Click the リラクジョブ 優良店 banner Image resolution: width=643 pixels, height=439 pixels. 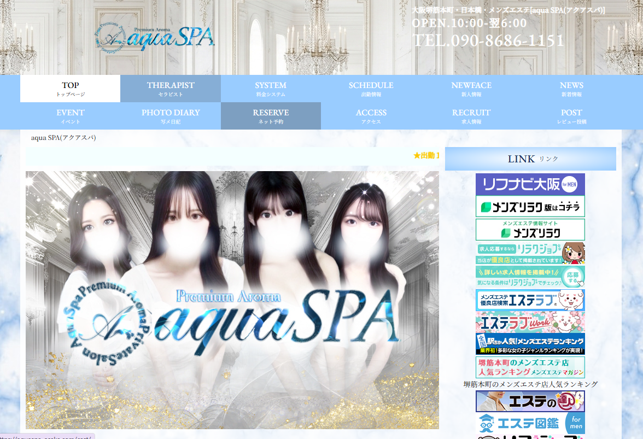click(x=530, y=253)
